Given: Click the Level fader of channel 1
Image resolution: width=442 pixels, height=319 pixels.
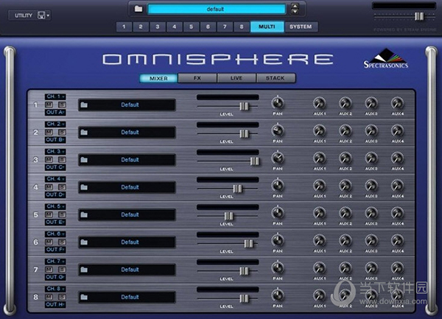Looking at the screenshot, I should 244,107.
